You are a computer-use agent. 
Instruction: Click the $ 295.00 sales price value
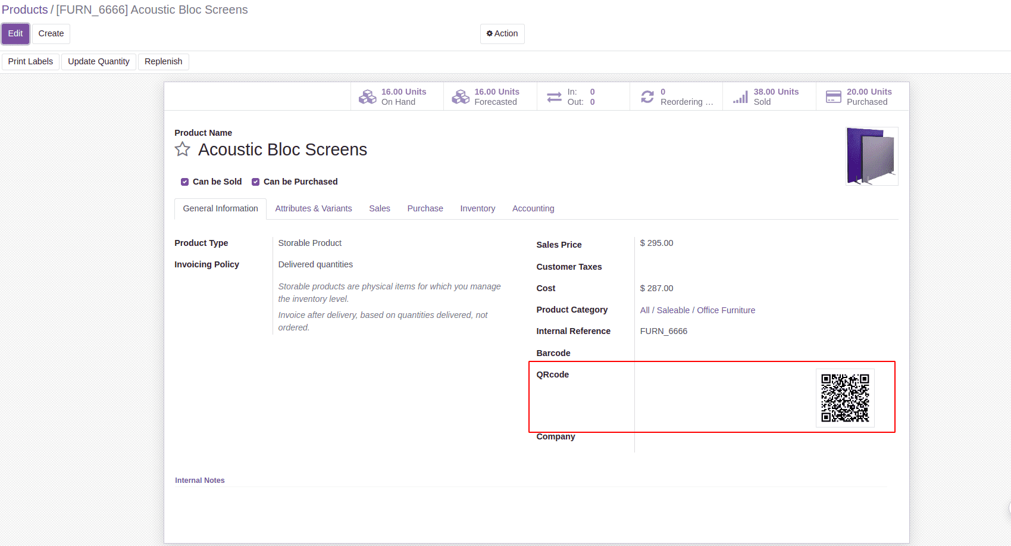coord(656,243)
